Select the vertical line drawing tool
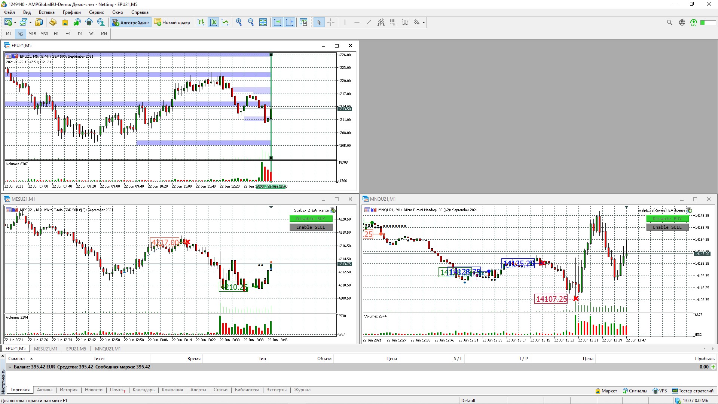This screenshot has width=718, height=404. coord(345,22)
